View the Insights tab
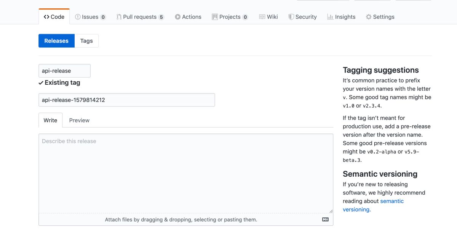457x231 pixels. coord(341,17)
